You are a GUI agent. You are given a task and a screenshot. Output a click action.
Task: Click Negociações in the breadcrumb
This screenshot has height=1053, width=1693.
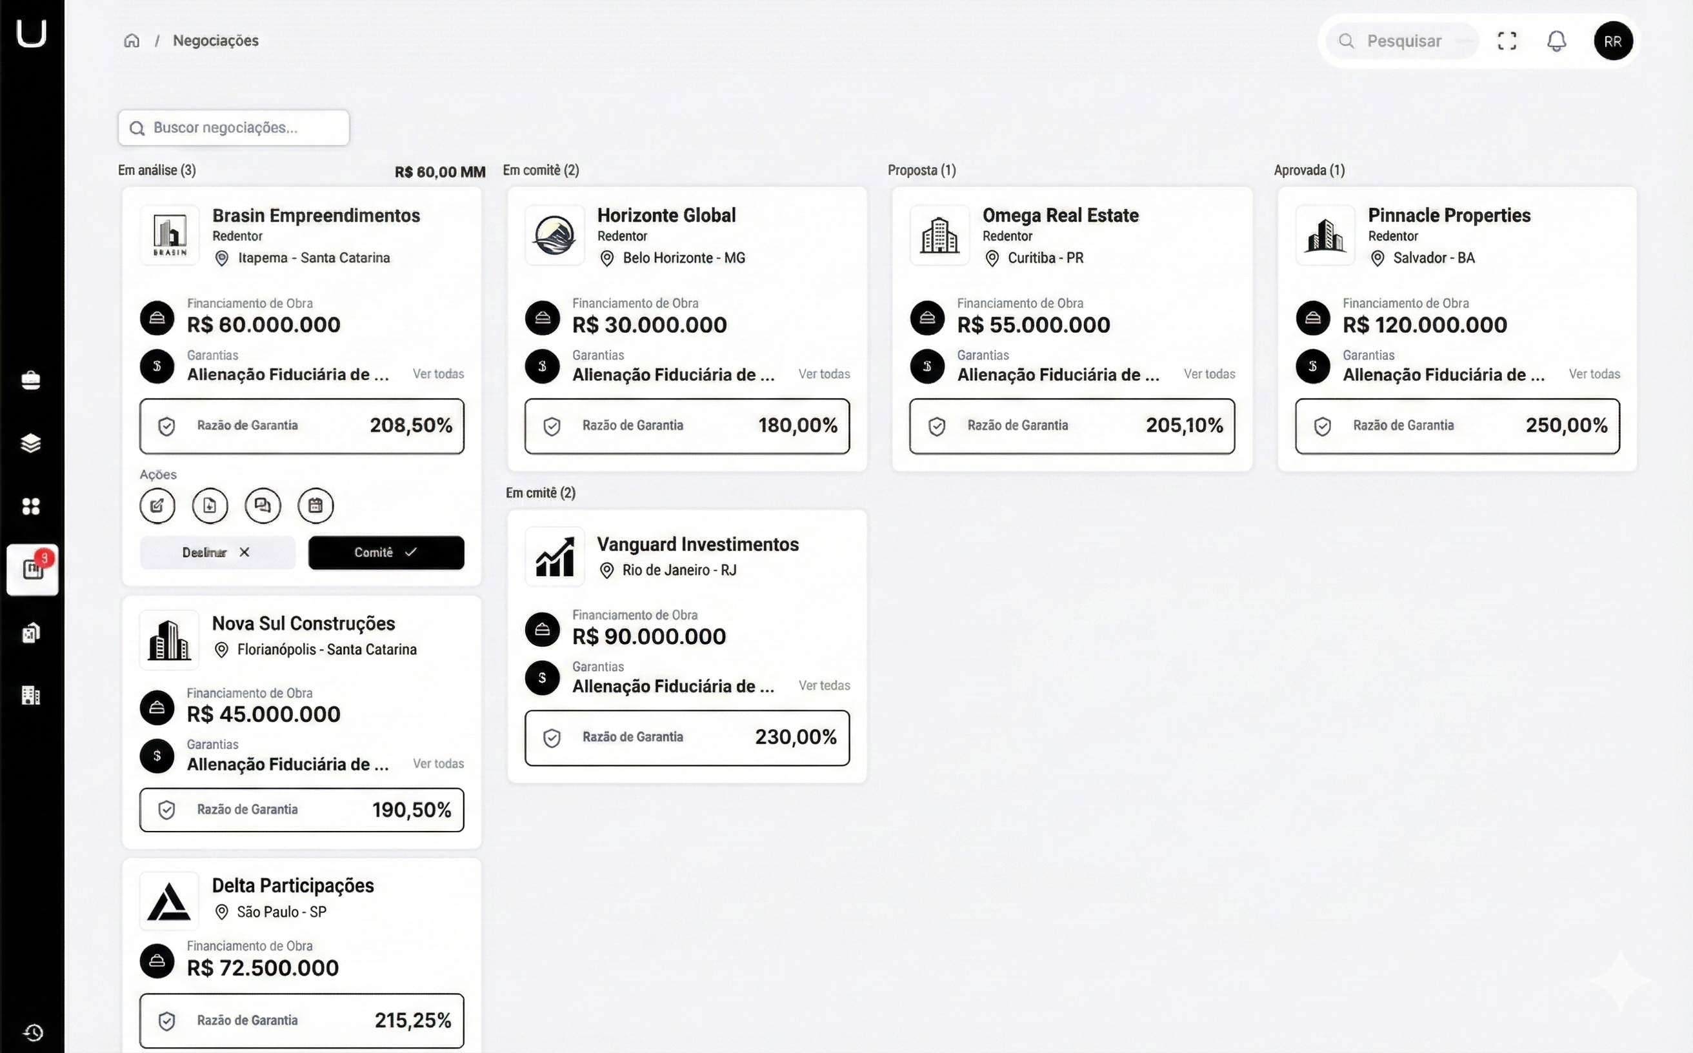(216, 41)
